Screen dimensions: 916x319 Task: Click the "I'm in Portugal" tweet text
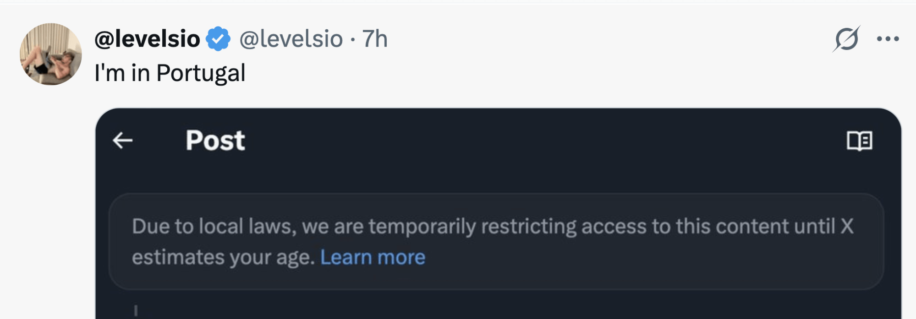170,73
